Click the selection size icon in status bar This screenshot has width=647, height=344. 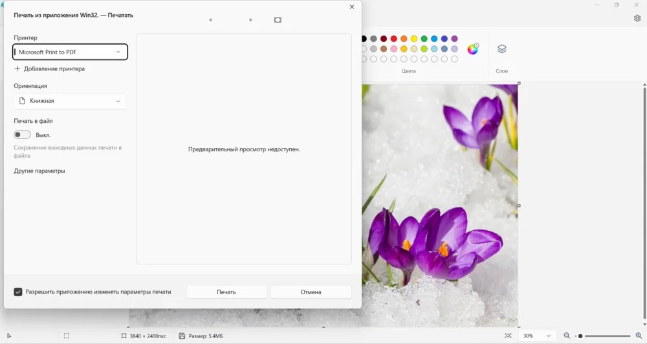pyautogui.click(x=67, y=336)
